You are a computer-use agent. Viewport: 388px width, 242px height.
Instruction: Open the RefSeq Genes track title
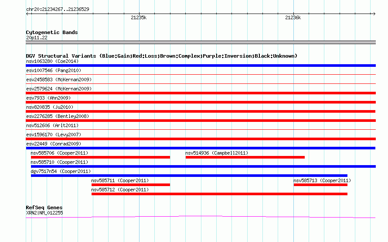pyautogui.click(x=44, y=207)
